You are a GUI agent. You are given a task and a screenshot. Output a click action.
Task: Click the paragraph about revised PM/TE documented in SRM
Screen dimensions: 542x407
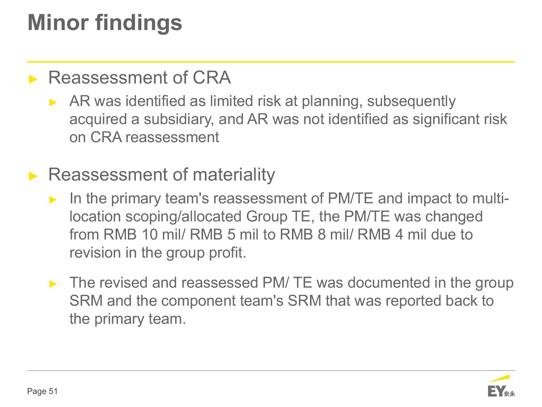point(291,301)
